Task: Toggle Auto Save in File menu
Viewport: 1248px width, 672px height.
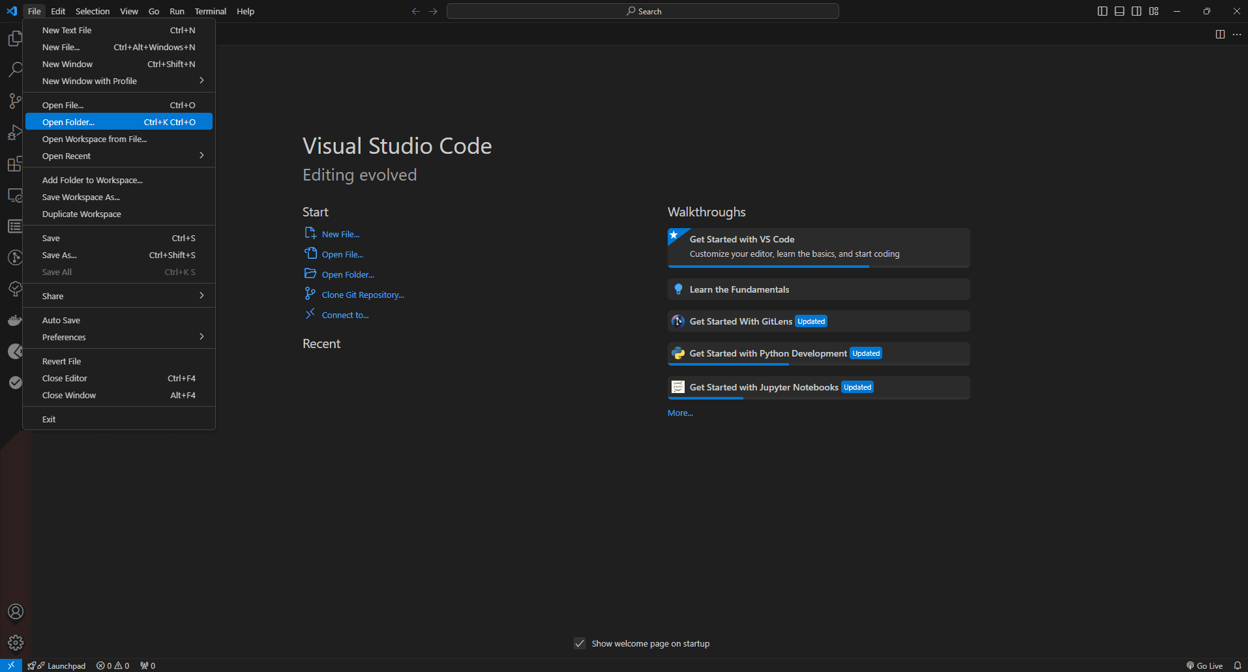Action: 119,320
